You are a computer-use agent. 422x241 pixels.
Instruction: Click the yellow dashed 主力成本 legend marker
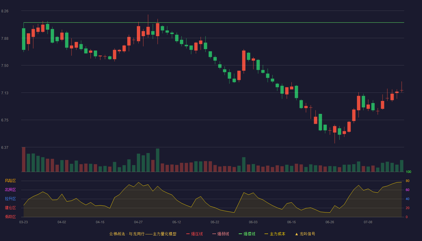(266, 234)
